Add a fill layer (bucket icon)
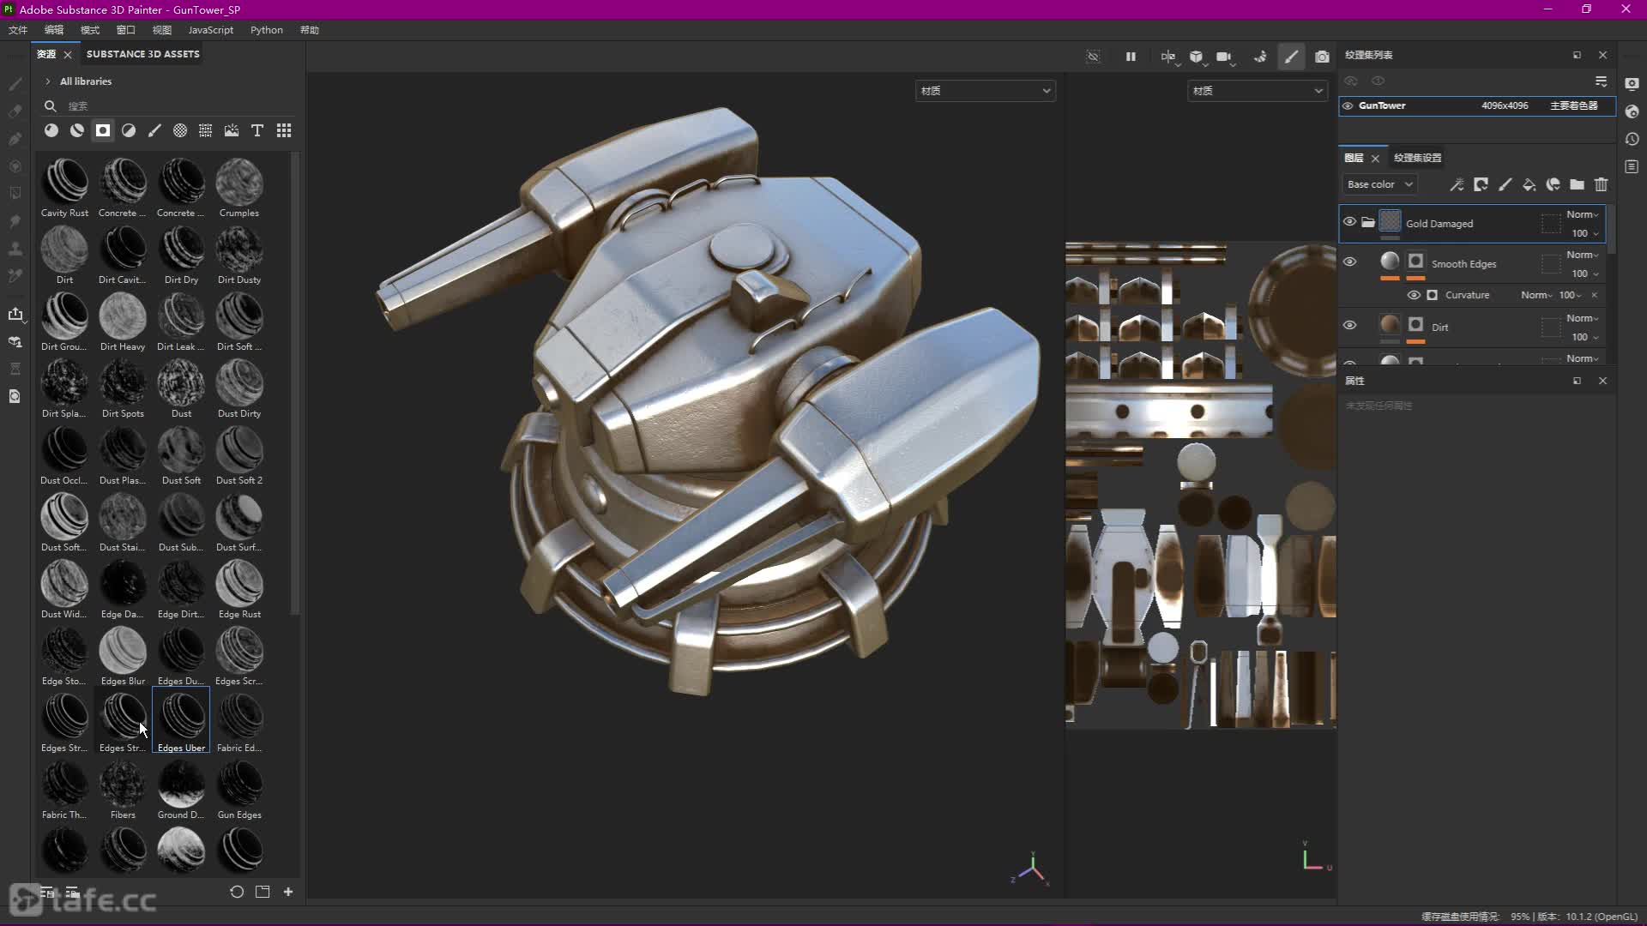The image size is (1647, 926). 1529,184
